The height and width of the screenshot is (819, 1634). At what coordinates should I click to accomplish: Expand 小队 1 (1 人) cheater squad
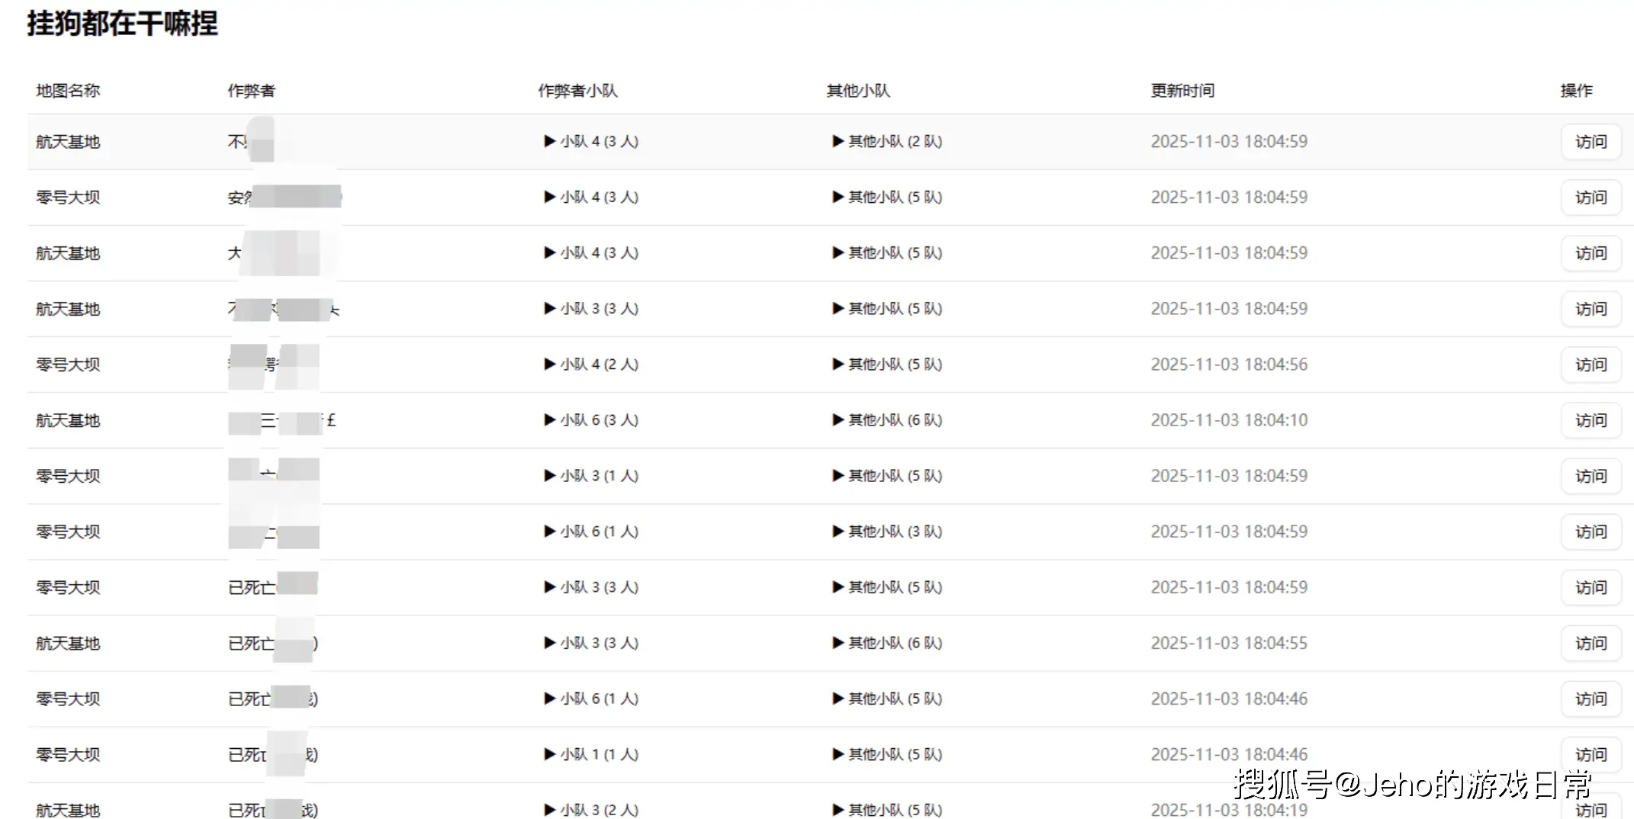(591, 754)
